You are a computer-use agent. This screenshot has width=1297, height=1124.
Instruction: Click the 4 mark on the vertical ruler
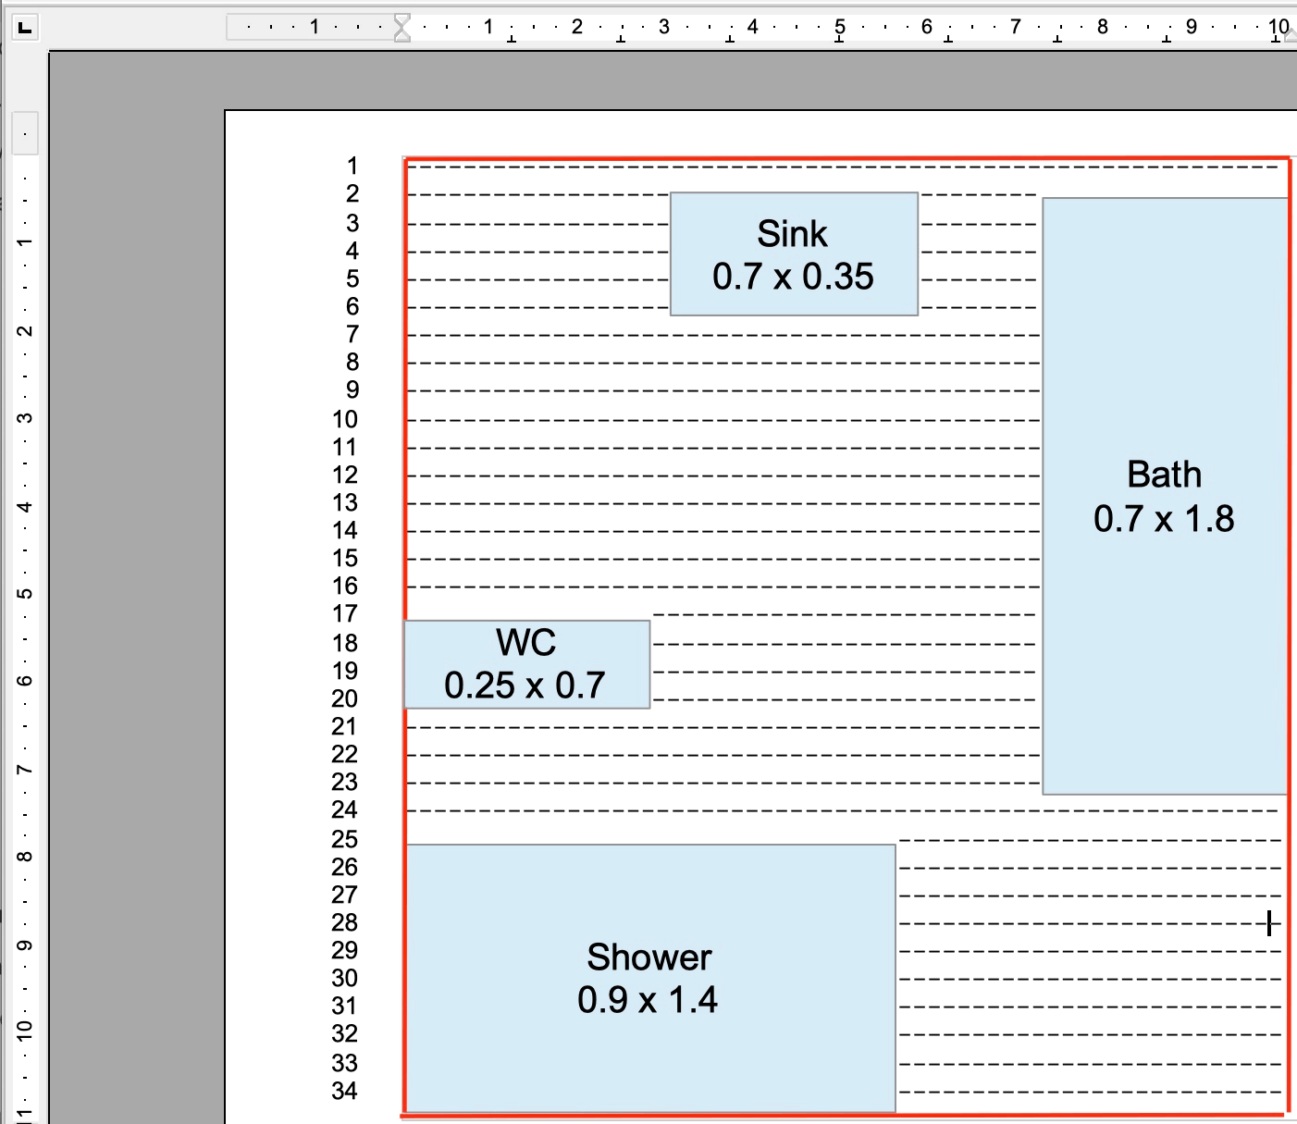25,506
